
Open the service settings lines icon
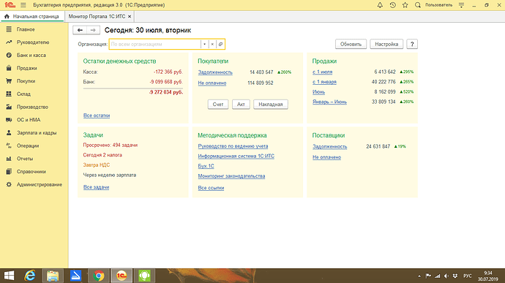coord(462,5)
